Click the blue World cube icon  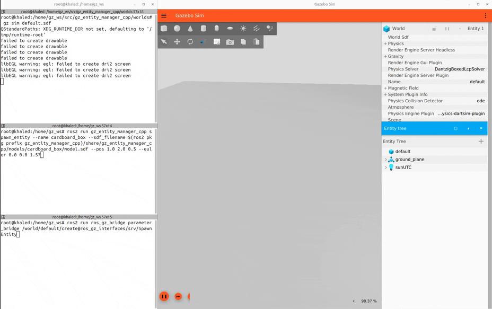click(x=386, y=29)
